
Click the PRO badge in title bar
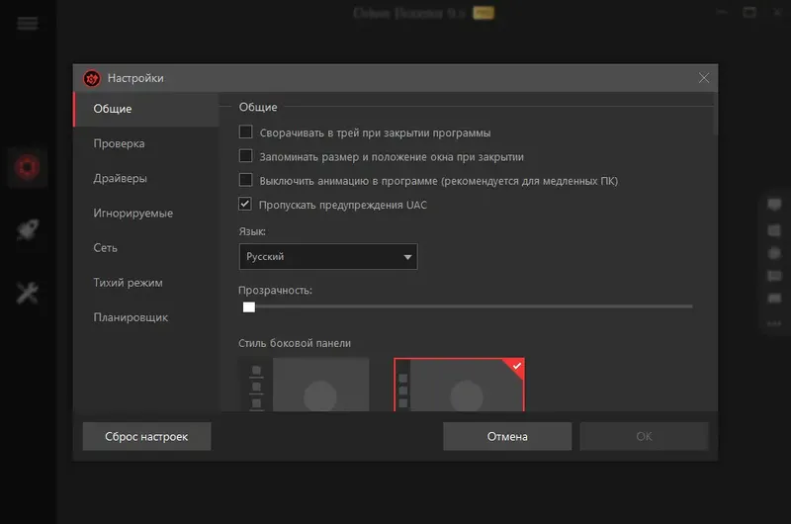coord(483,13)
